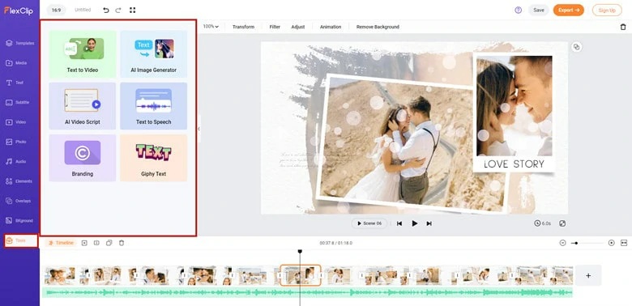This screenshot has height=306, width=632.
Task: Collapse the side panel with the arrow handle
Action: click(x=199, y=129)
